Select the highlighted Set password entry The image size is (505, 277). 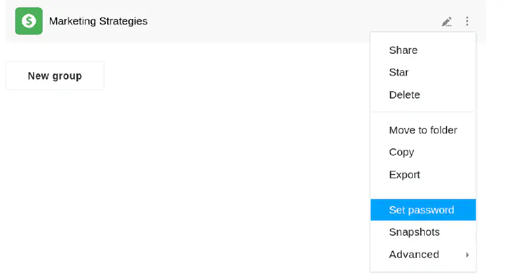coord(421,210)
